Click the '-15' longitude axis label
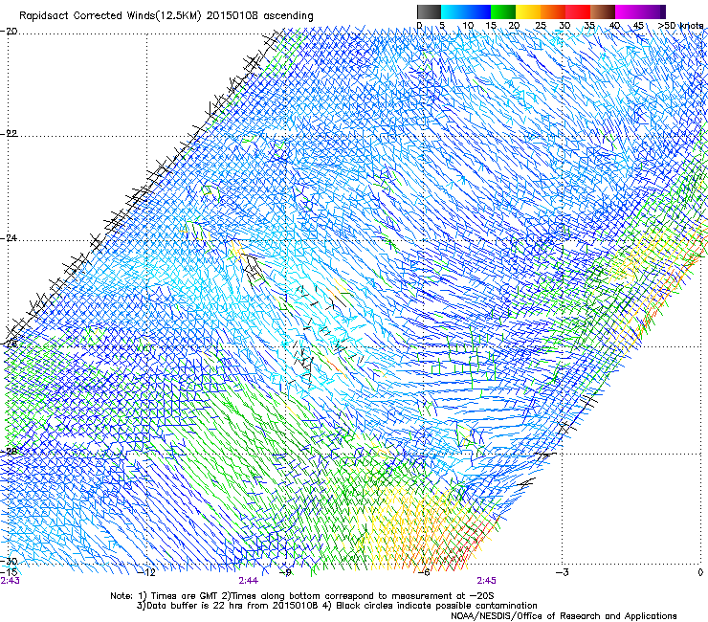This screenshot has height=622, width=708. point(9,572)
